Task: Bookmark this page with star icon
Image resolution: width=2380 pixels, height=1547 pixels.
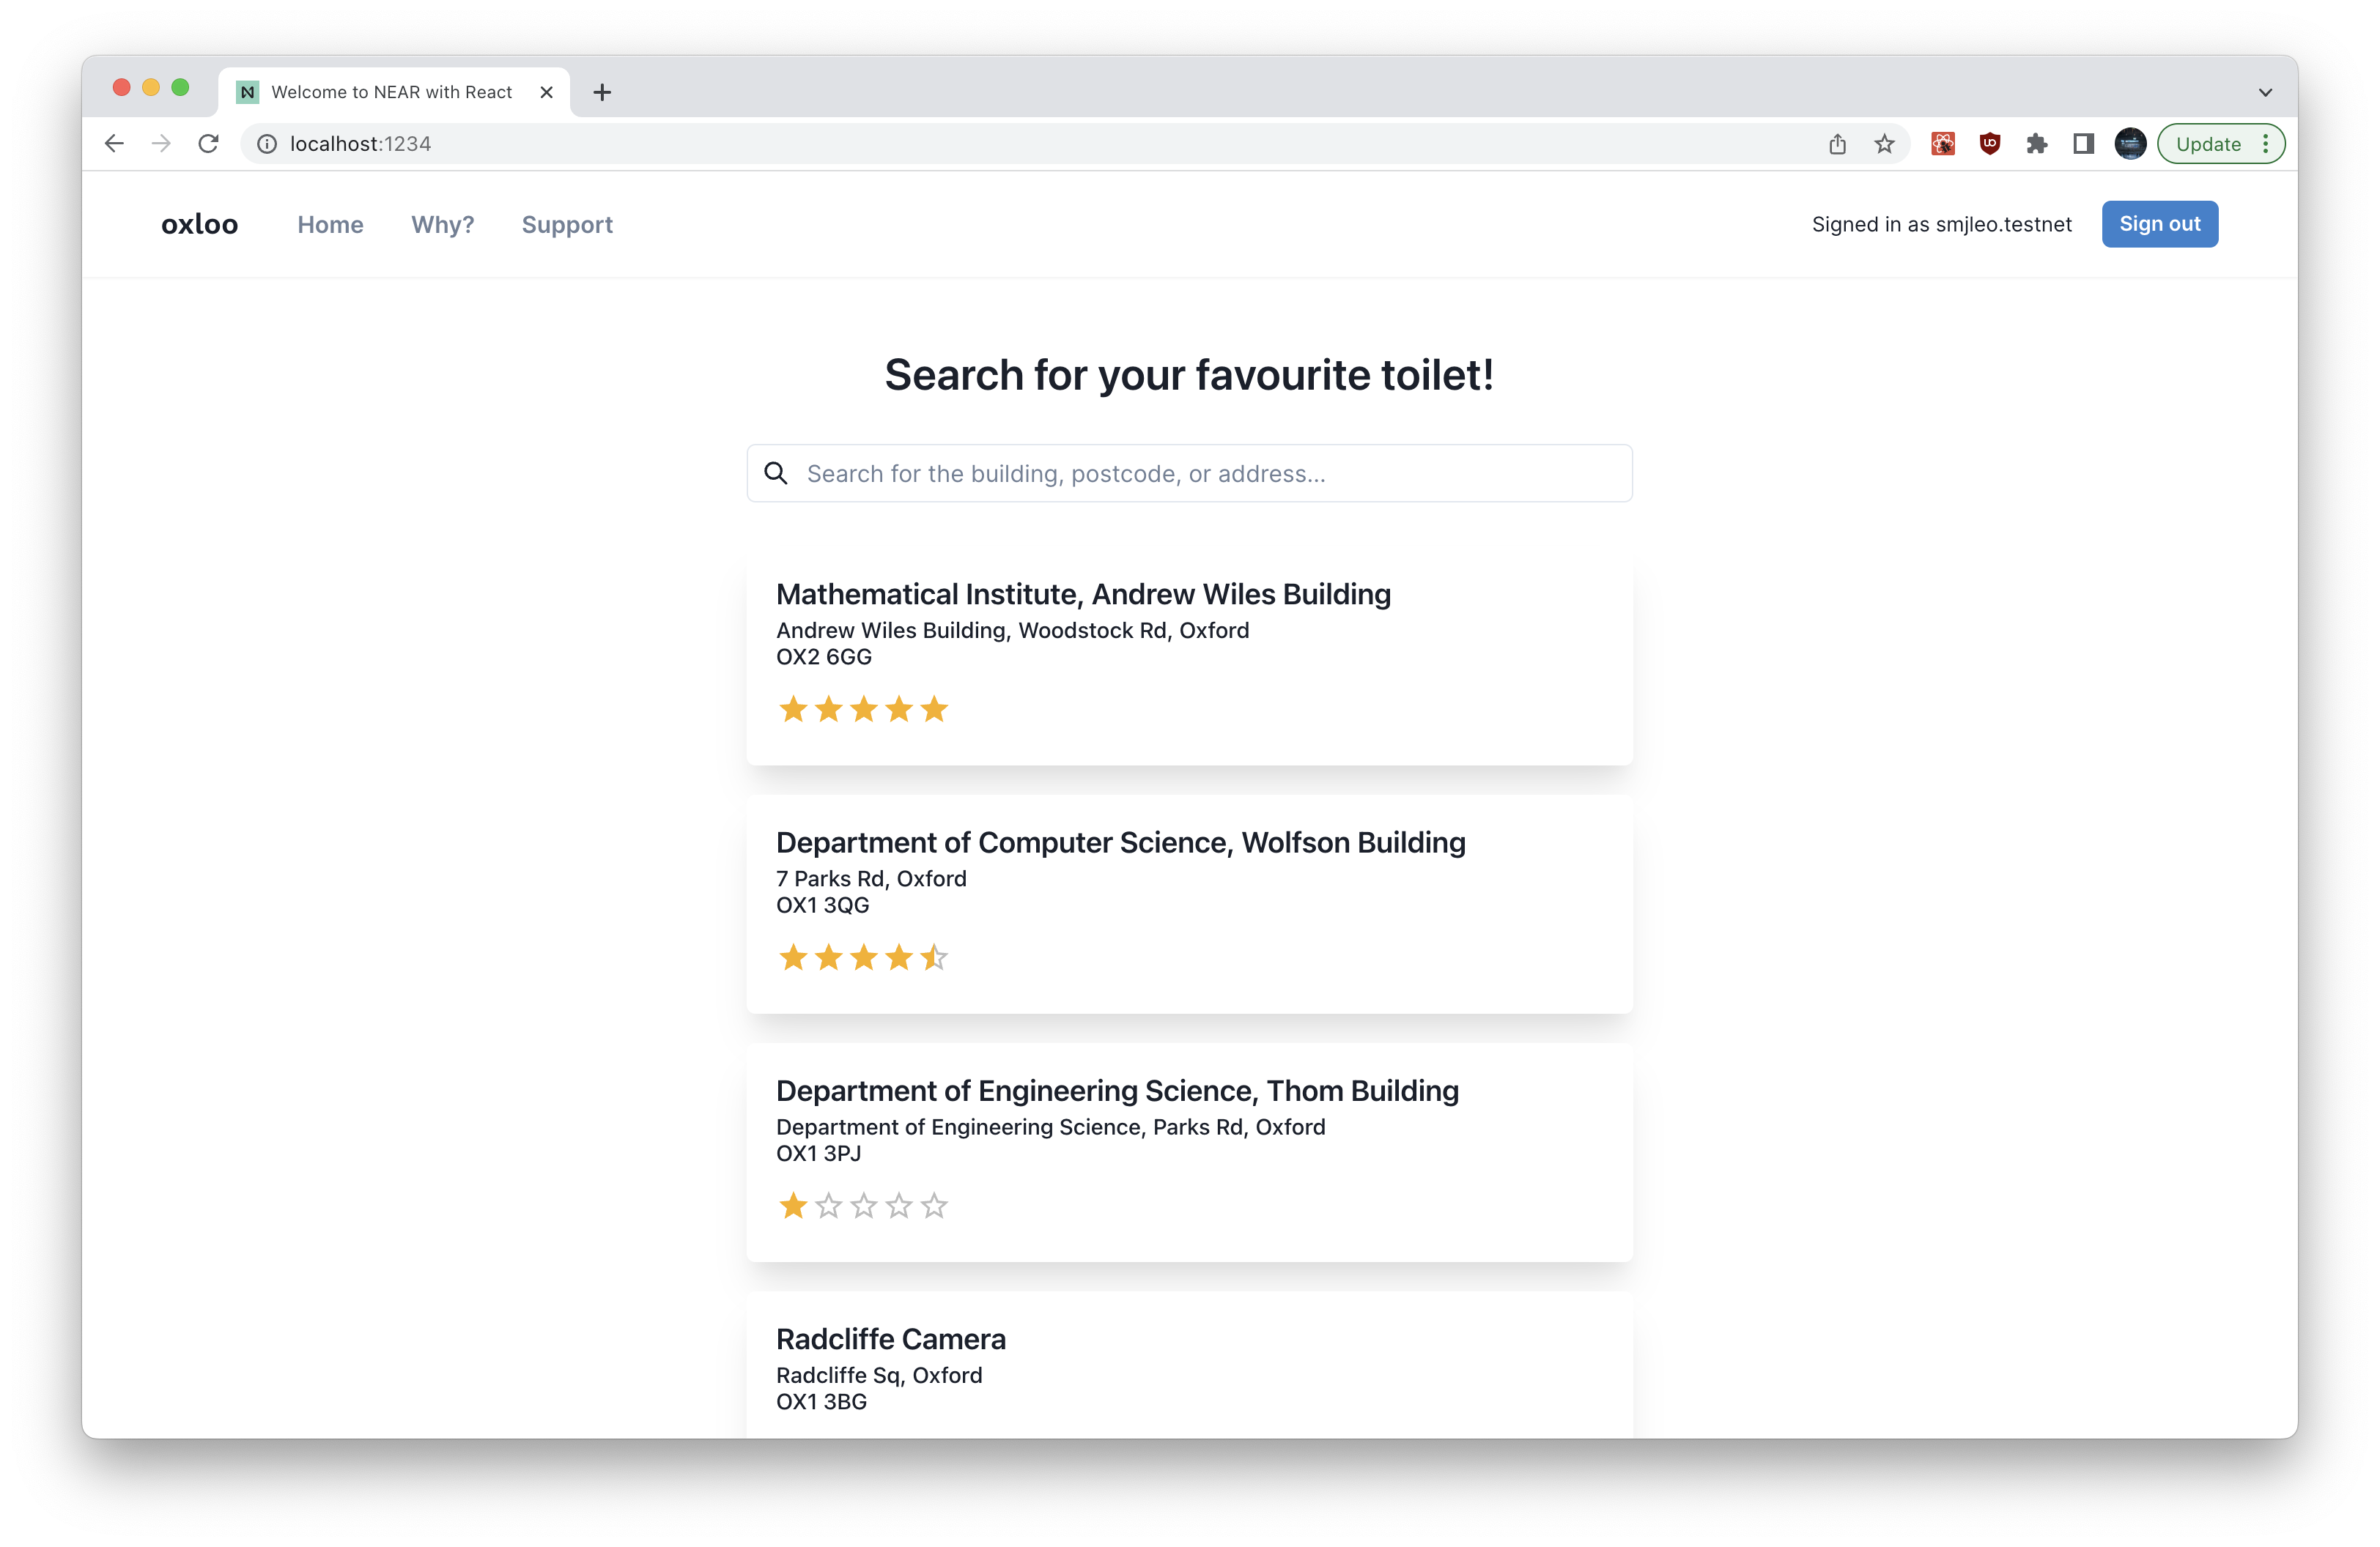Action: (1884, 144)
